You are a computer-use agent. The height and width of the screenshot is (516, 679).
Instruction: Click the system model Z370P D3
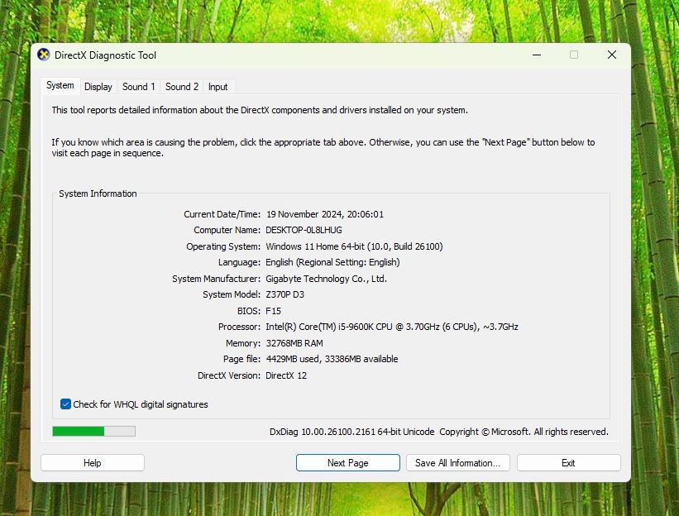[x=285, y=294]
